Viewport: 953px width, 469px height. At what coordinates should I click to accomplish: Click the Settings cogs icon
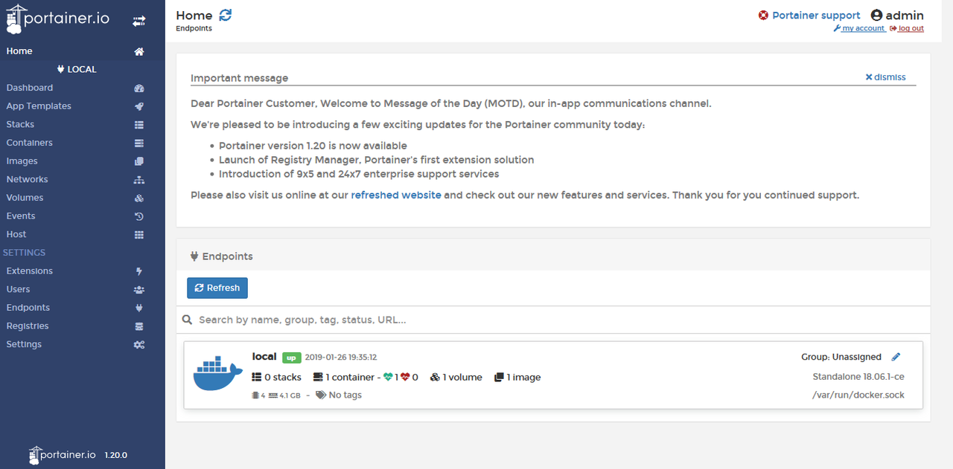(x=139, y=345)
